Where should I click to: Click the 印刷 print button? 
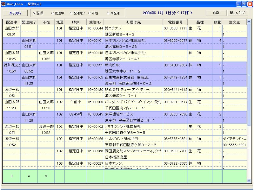pos(216,13)
